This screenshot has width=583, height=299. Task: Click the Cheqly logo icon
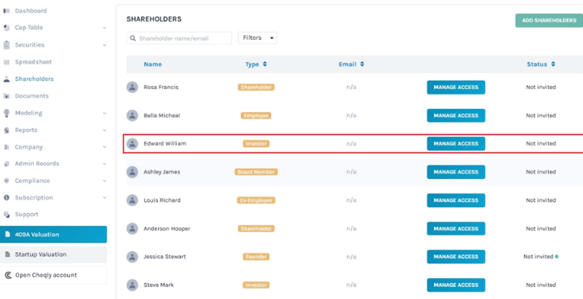tap(8, 275)
